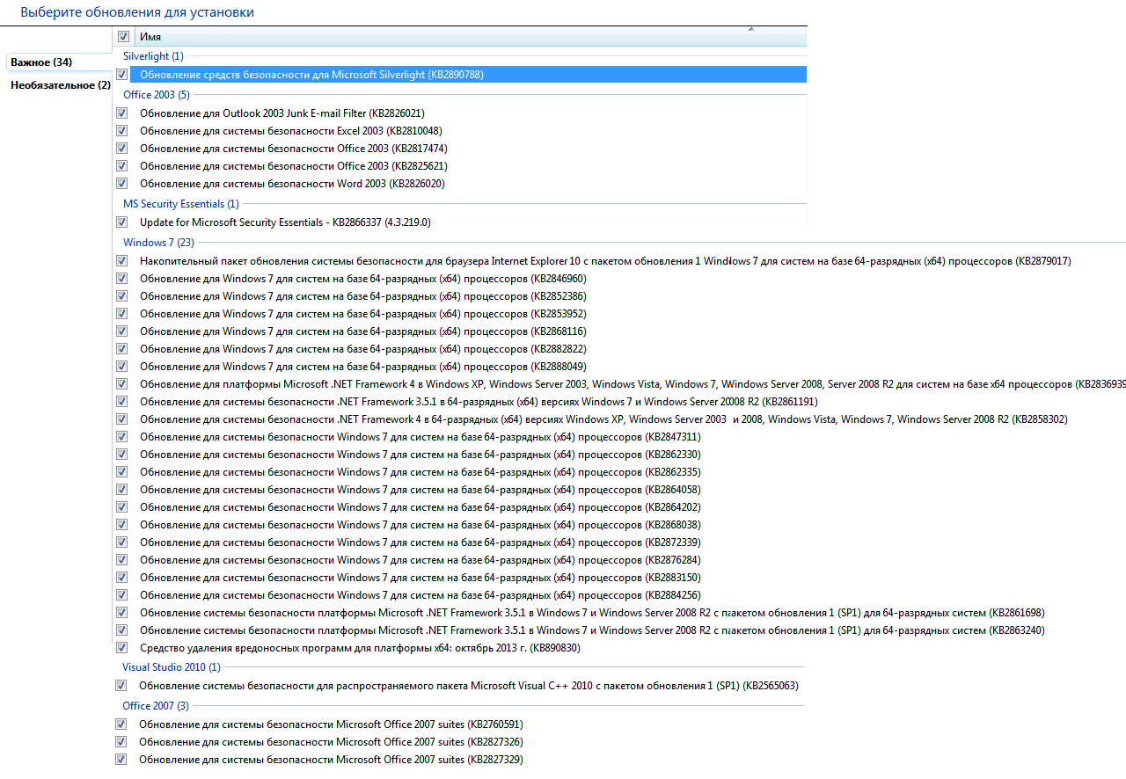Uncheck Outlook 2003 Junk E-mail Filter checkbox

[121, 113]
